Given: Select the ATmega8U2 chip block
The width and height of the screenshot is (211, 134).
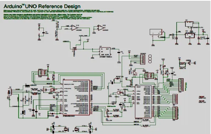Looking at the screenshot, I should point(76,97).
